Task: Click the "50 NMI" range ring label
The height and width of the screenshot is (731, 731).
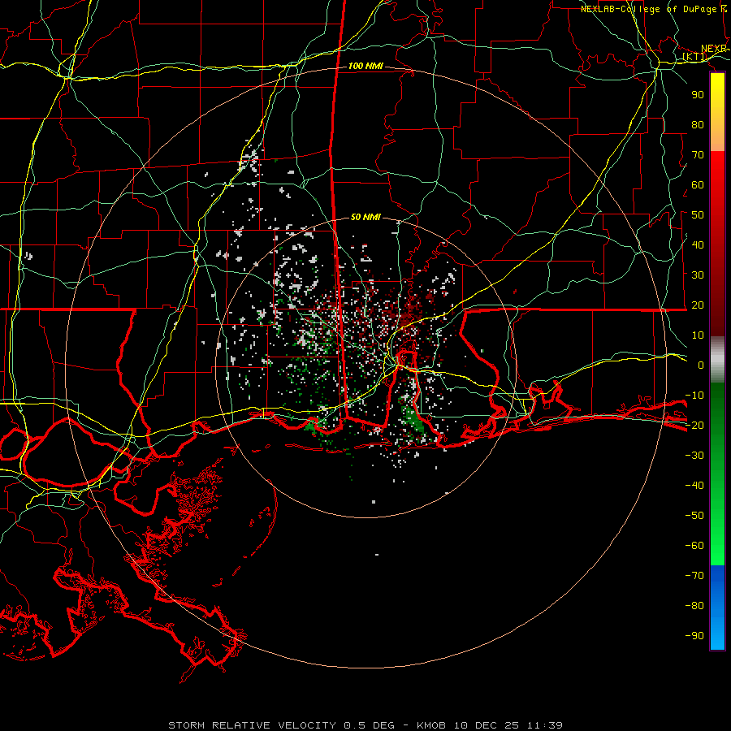Action: (x=365, y=217)
